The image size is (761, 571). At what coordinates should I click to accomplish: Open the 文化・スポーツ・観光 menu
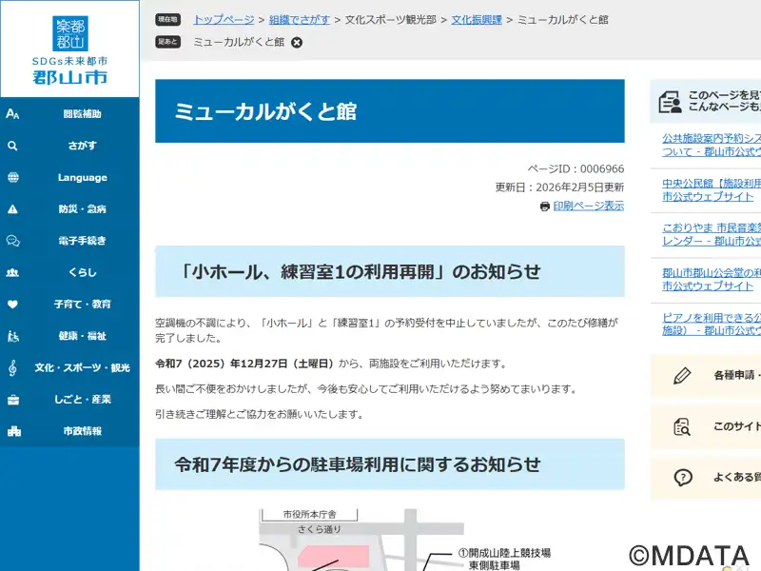click(x=69, y=367)
